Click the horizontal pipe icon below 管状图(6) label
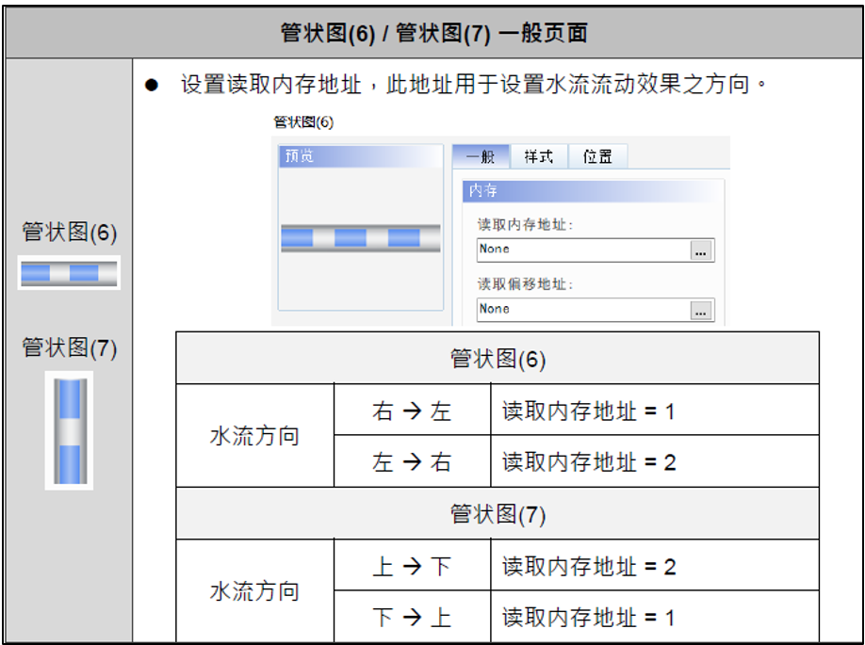865x645 pixels. click(x=69, y=273)
